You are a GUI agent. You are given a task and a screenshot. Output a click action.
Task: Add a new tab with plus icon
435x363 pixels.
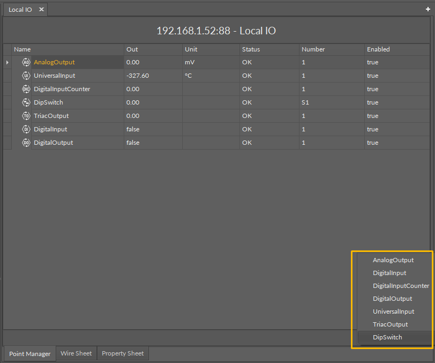point(427,10)
